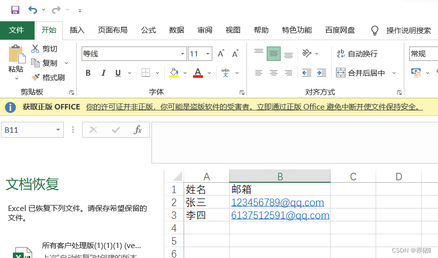Click inside the formula bar
The height and width of the screenshot is (258, 438).
(294, 143)
